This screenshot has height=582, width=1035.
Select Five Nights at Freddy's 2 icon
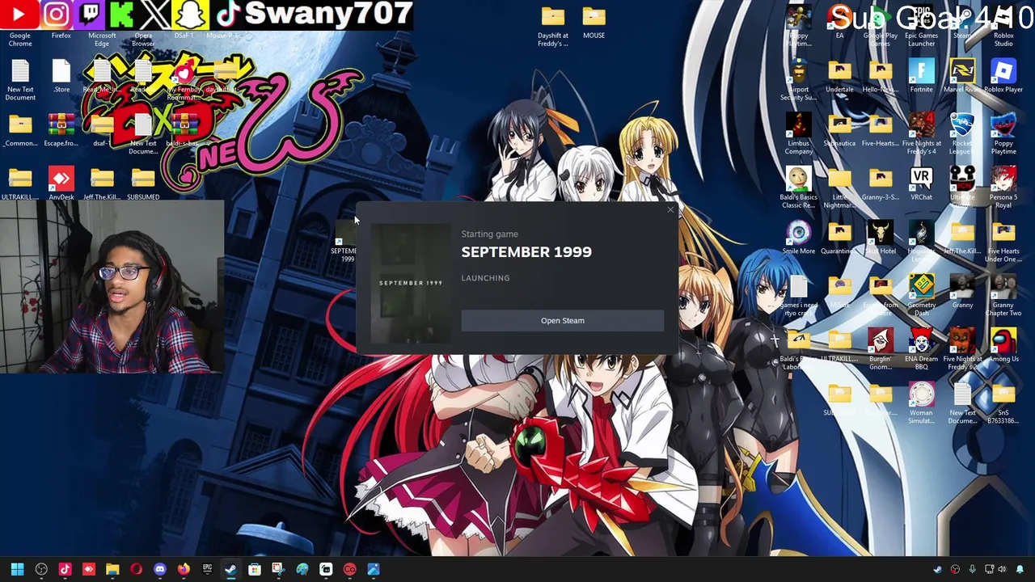pyautogui.click(x=962, y=349)
